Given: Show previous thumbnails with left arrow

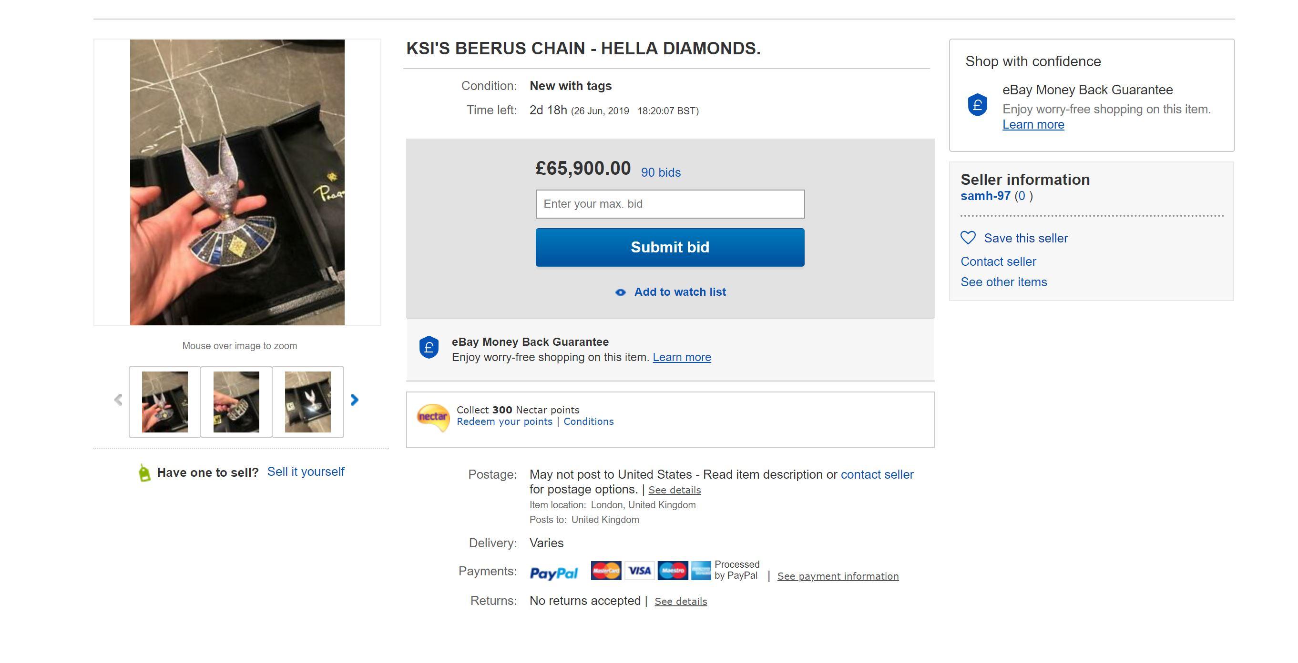Looking at the screenshot, I should tap(118, 400).
